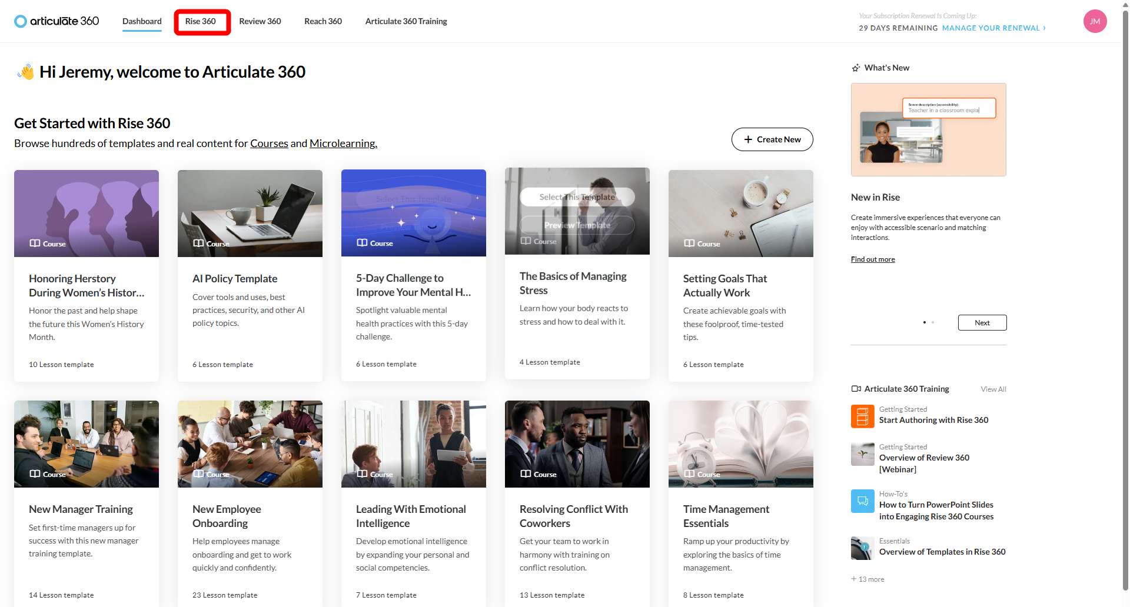Click the New Manager Training title
The height and width of the screenshot is (607, 1130).
pos(81,509)
